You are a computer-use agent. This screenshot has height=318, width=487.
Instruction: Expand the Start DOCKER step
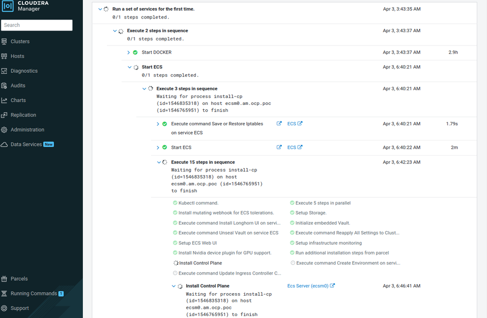(128, 53)
